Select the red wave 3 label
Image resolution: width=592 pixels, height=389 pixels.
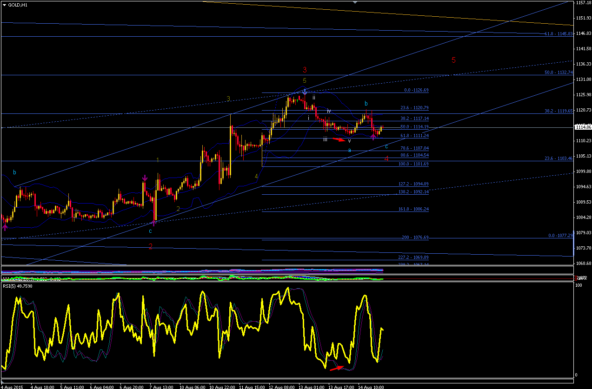pyautogui.click(x=305, y=70)
